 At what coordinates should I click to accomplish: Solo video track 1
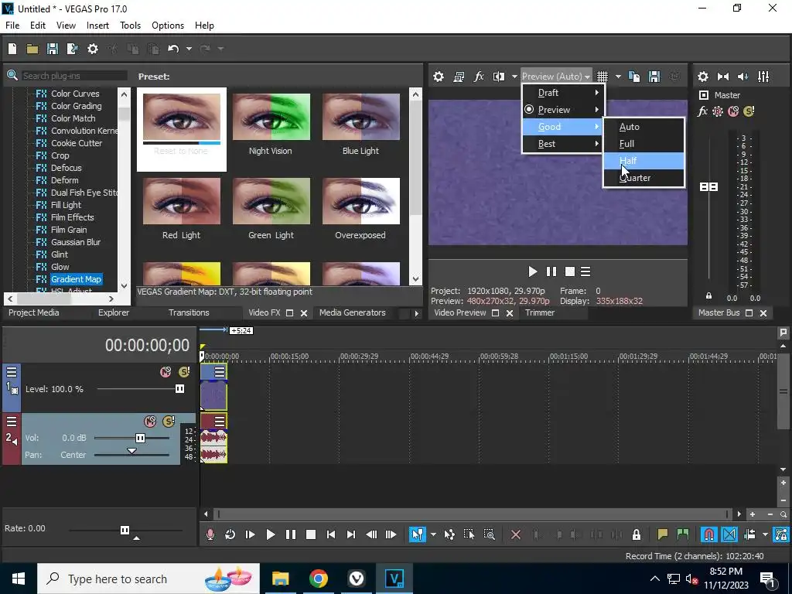tap(184, 372)
